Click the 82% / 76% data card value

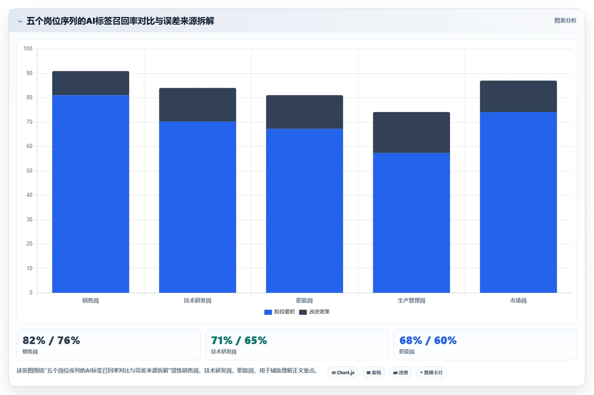click(x=51, y=340)
